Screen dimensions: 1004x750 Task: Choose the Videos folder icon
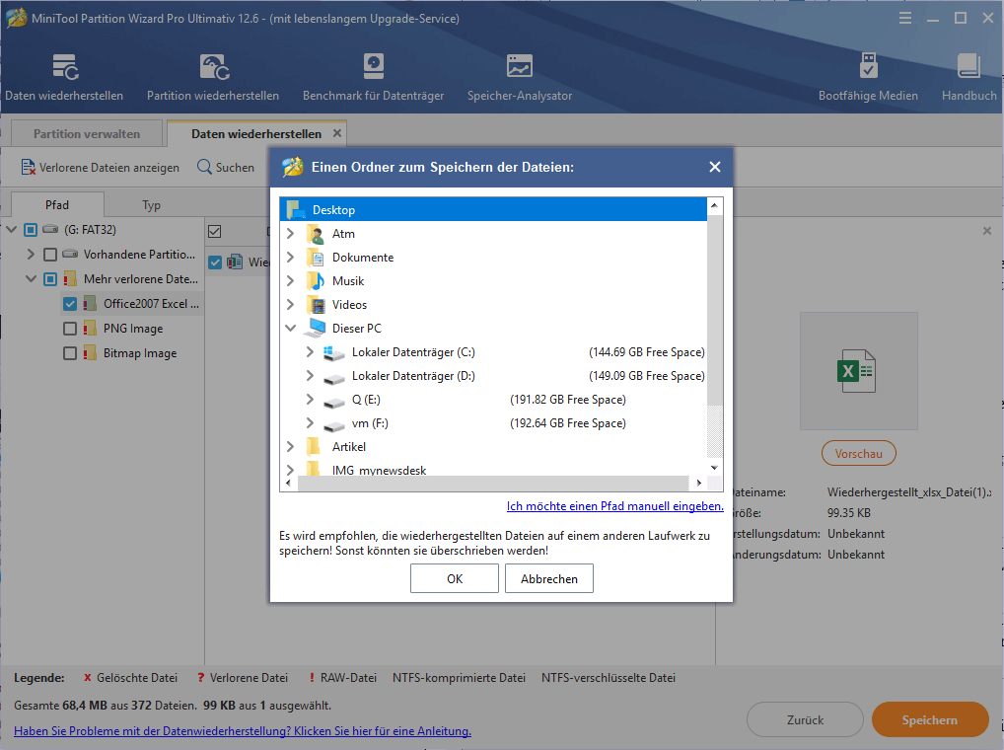point(316,305)
